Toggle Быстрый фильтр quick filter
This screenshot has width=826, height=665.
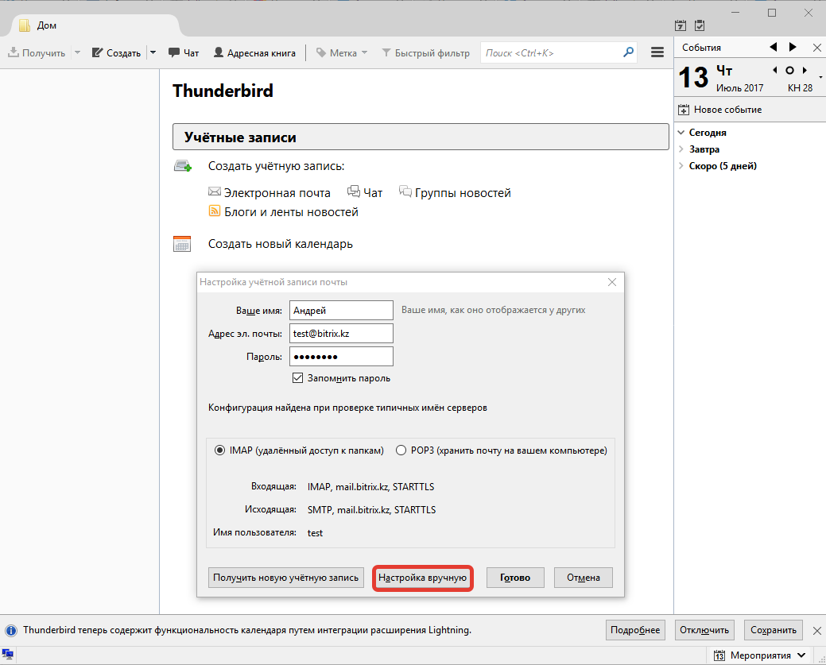click(425, 52)
